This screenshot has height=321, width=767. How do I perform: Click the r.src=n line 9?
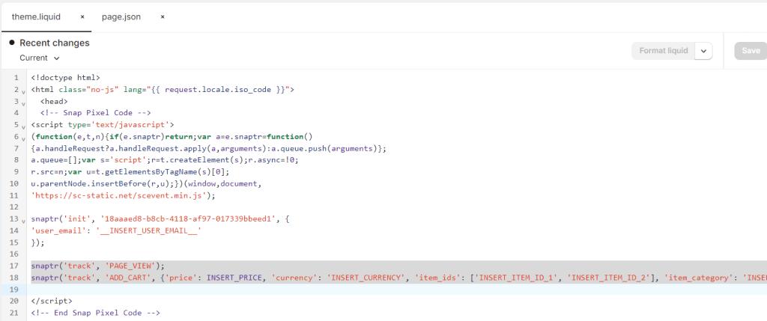pyautogui.click(x=130, y=171)
